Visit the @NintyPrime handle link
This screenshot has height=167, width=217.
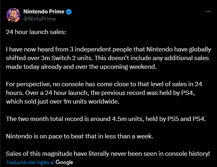(x=40, y=19)
